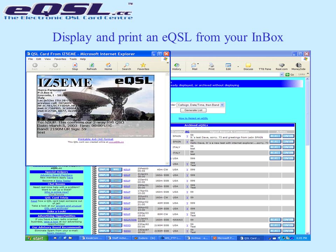Image resolution: width=336 pixels, height=252 pixels.
Task: Open the View menu
Action: click(x=48, y=59)
